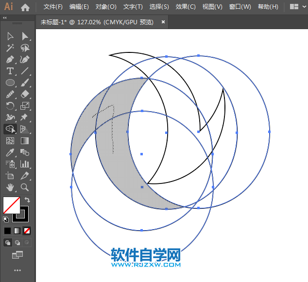Select the Type tool
The image size is (308, 282).
[10, 71]
